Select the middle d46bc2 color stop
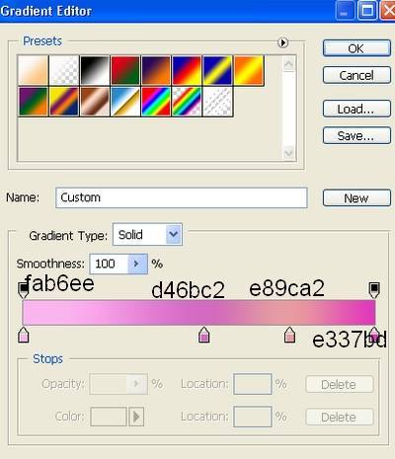The image size is (395, 459). click(204, 335)
